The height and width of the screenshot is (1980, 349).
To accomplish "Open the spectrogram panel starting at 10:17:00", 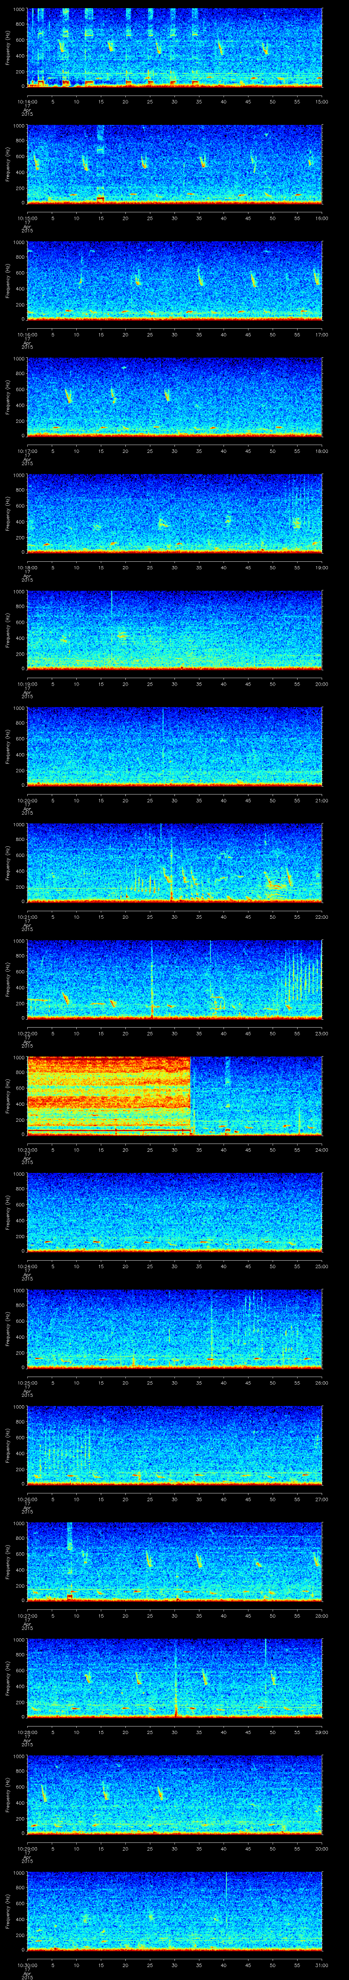I will coord(174,396).
